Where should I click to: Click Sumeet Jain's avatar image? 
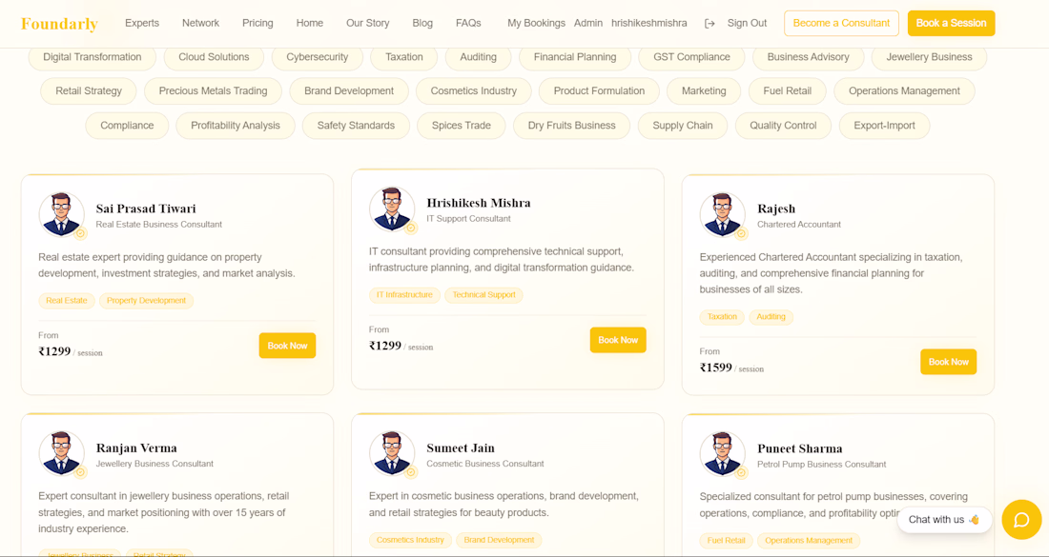[392, 453]
